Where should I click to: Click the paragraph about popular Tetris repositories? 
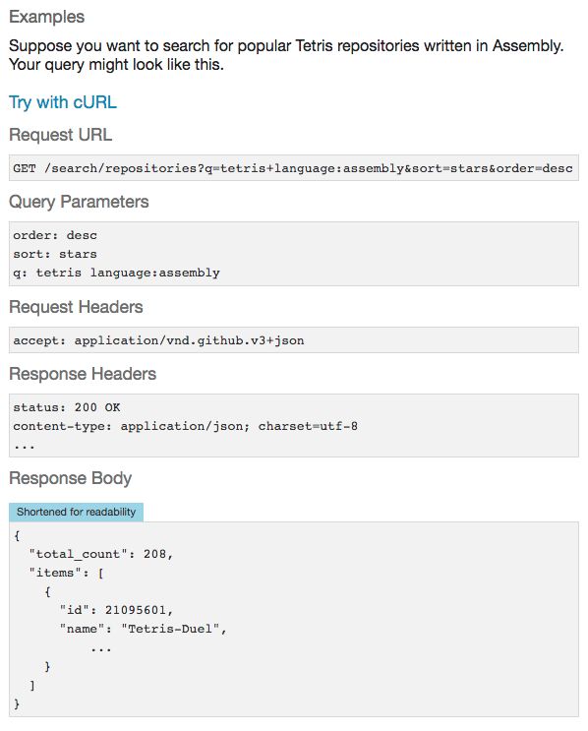pos(286,55)
